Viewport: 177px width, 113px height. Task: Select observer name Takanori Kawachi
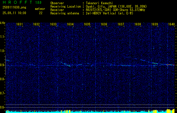99,3
